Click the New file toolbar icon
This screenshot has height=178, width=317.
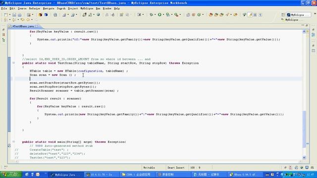[6, 15]
